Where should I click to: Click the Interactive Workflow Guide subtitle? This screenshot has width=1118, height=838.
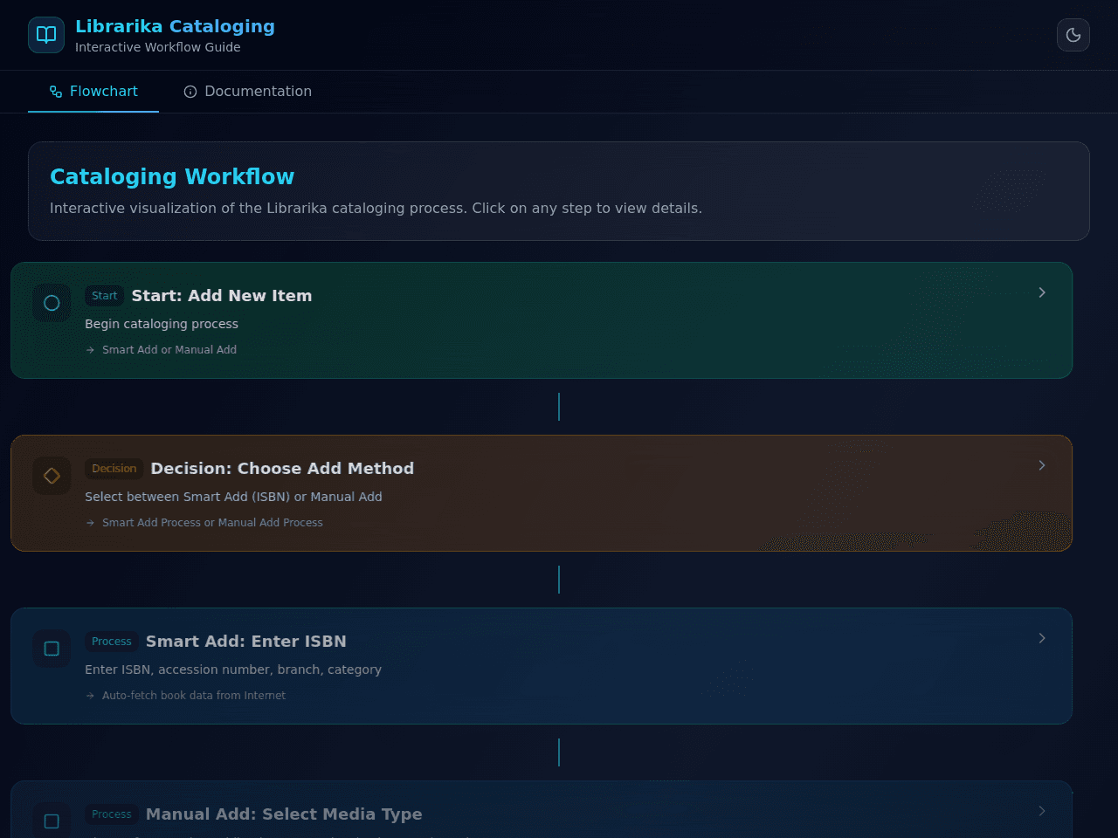click(158, 47)
